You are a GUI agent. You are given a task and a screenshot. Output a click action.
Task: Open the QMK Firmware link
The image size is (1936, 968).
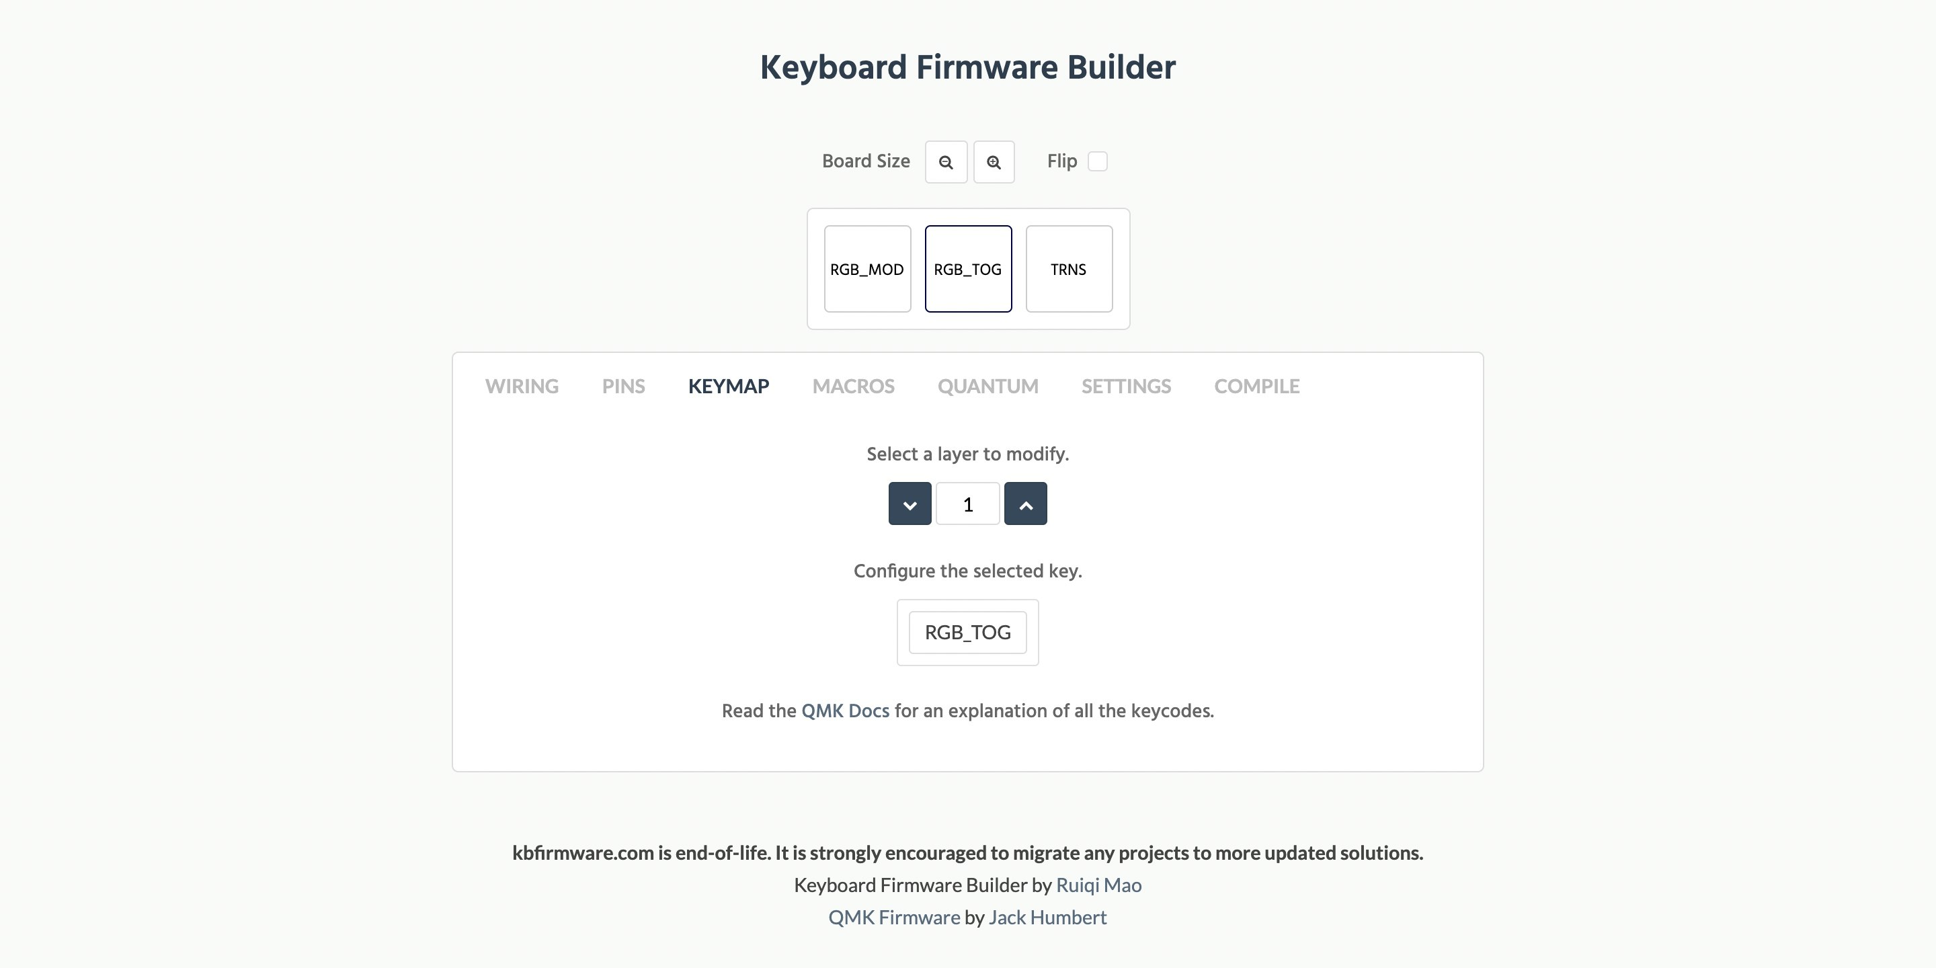[893, 917]
